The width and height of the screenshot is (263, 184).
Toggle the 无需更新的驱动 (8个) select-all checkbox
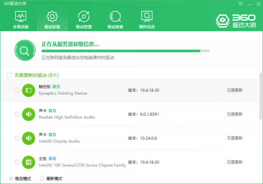(x=9, y=75)
